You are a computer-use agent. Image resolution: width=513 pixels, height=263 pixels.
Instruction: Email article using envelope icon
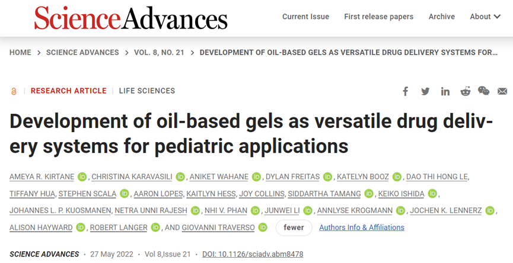coord(502,91)
